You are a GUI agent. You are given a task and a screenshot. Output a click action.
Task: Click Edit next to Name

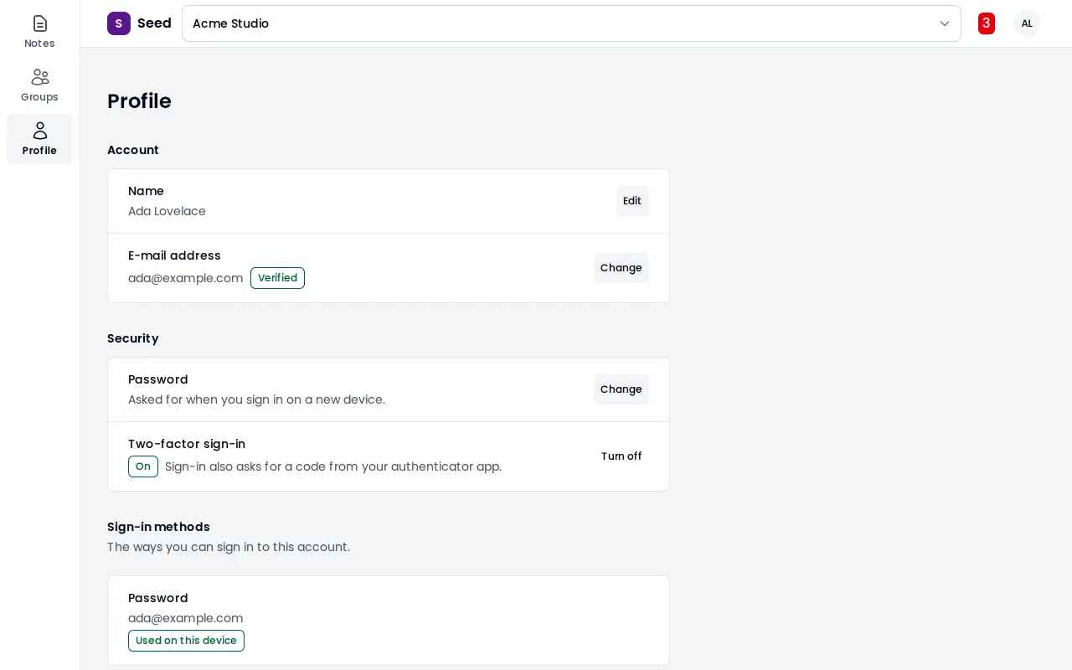(632, 201)
